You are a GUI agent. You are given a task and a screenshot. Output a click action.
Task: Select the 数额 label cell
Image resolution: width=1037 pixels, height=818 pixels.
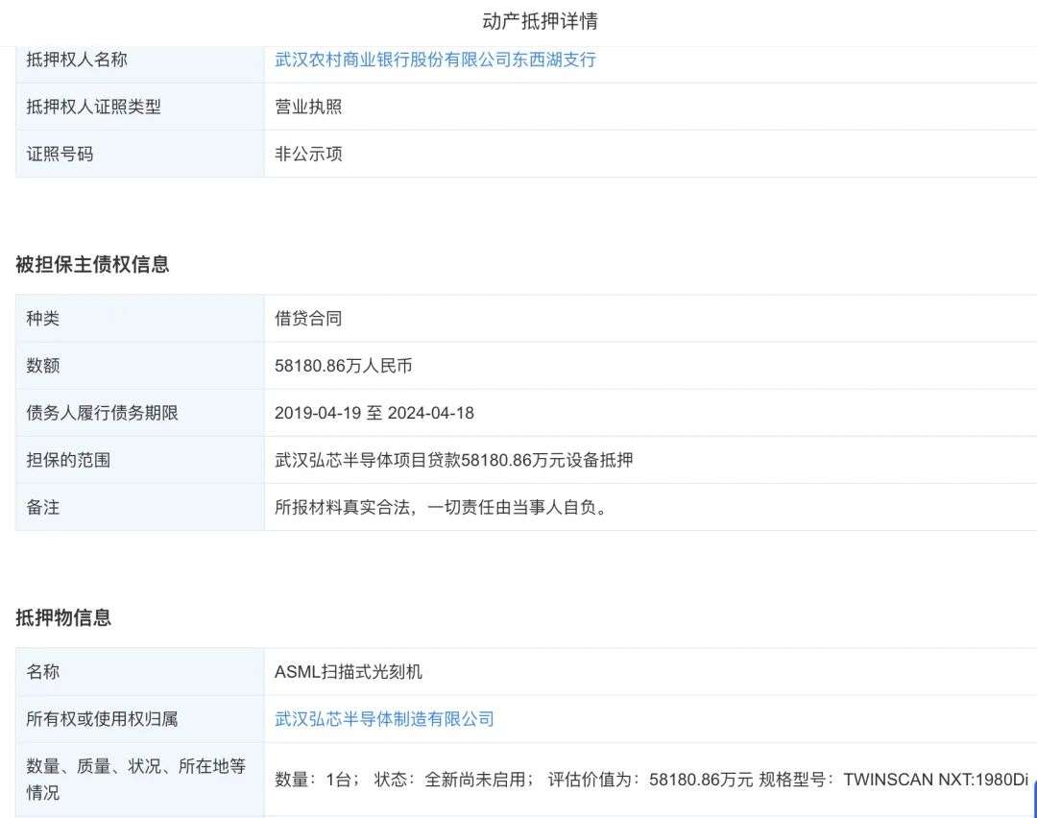click(139, 366)
